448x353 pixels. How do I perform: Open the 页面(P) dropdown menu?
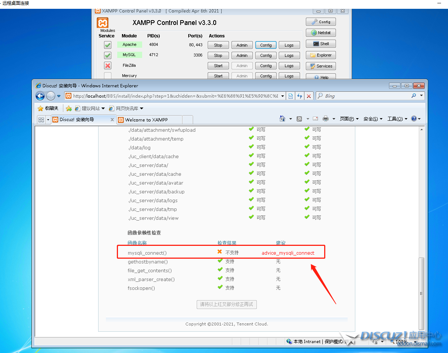pyautogui.click(x=349, y=119)
